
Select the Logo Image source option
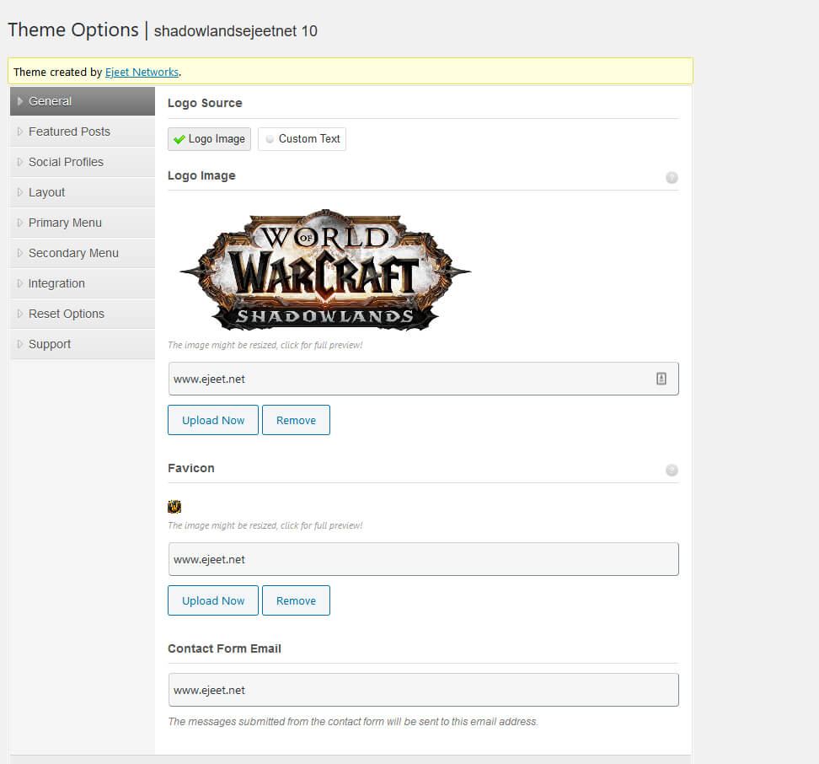coord(209,139)
